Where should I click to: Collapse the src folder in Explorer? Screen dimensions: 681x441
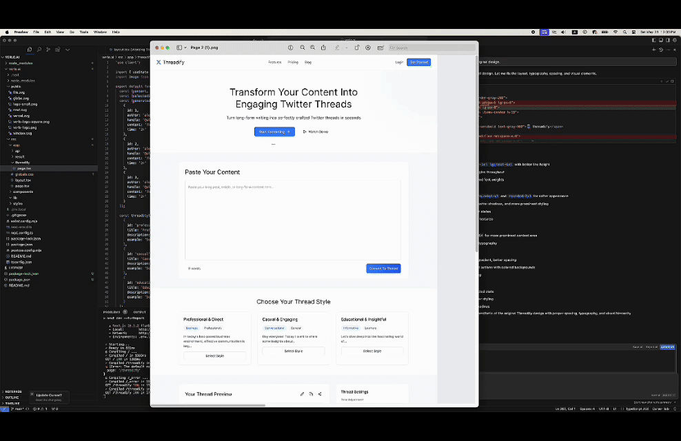[14, 139]
